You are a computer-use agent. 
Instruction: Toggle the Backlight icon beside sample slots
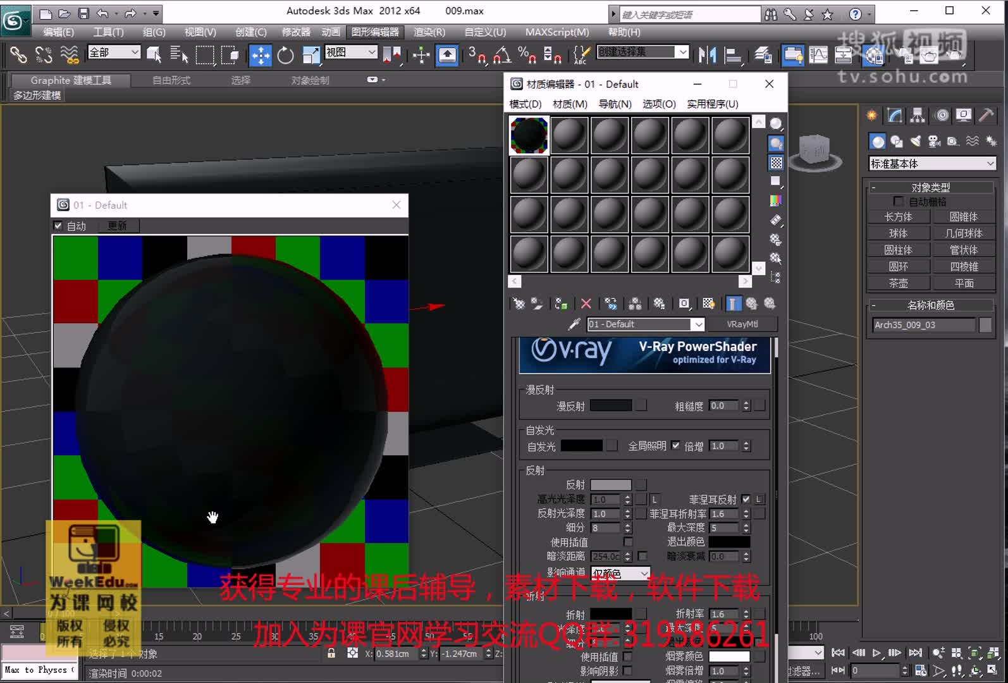click(x=776, y=144)
